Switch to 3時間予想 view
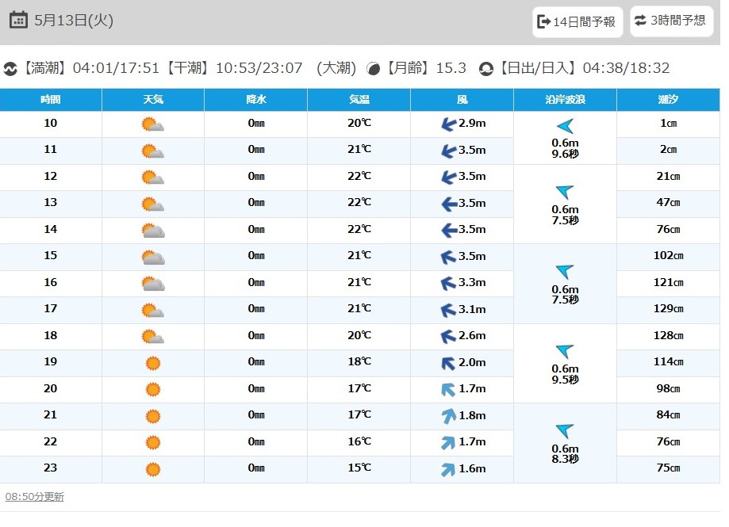This screenshot has height=527, width=729. click(x=671, y=21)
